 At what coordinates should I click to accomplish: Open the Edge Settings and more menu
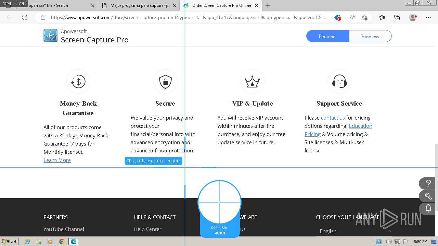click(428, 17)
